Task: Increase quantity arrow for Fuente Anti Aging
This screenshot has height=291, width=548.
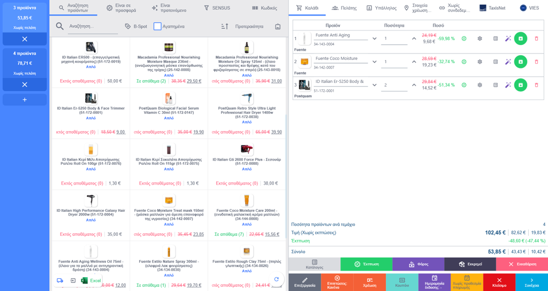Action: click(414, 39)
